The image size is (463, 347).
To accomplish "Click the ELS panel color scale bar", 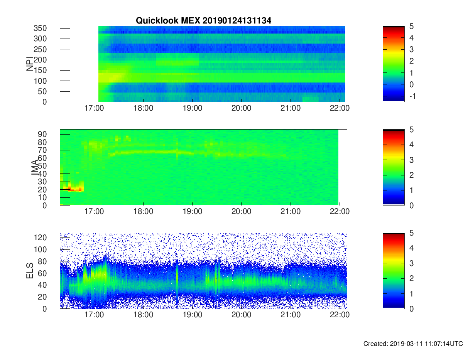I will click(x=394, y=271).
